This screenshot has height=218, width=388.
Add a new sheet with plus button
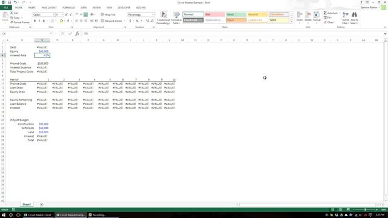[x=42, y=205]
